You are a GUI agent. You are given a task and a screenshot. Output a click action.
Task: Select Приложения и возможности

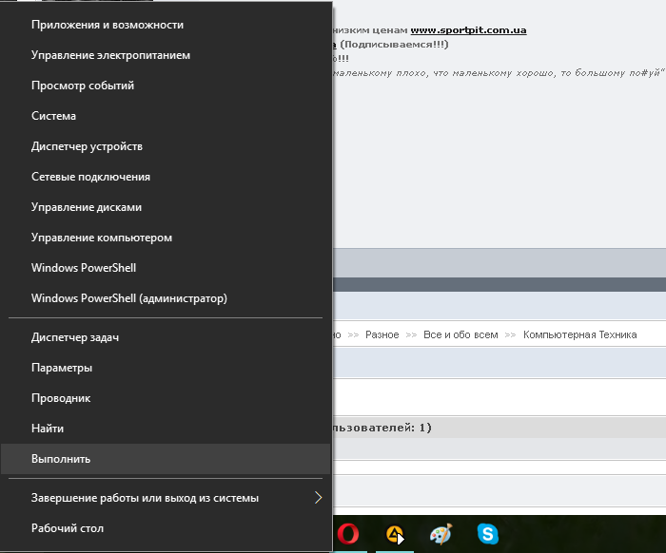[x=108, y=25]
